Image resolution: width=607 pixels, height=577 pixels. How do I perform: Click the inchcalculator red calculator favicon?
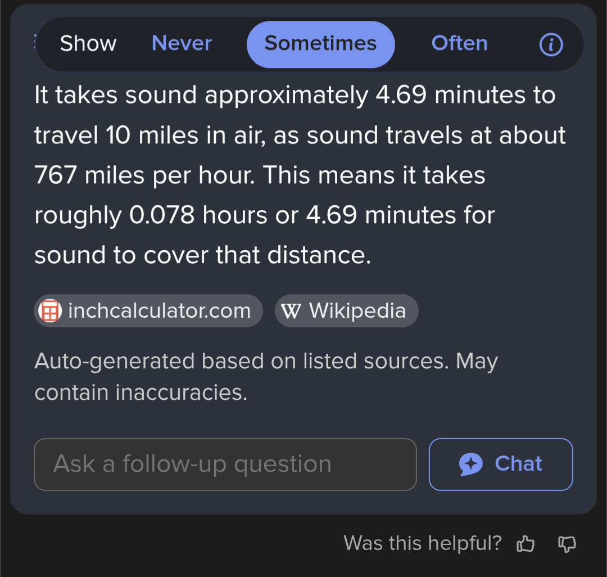tap(50, 310)
